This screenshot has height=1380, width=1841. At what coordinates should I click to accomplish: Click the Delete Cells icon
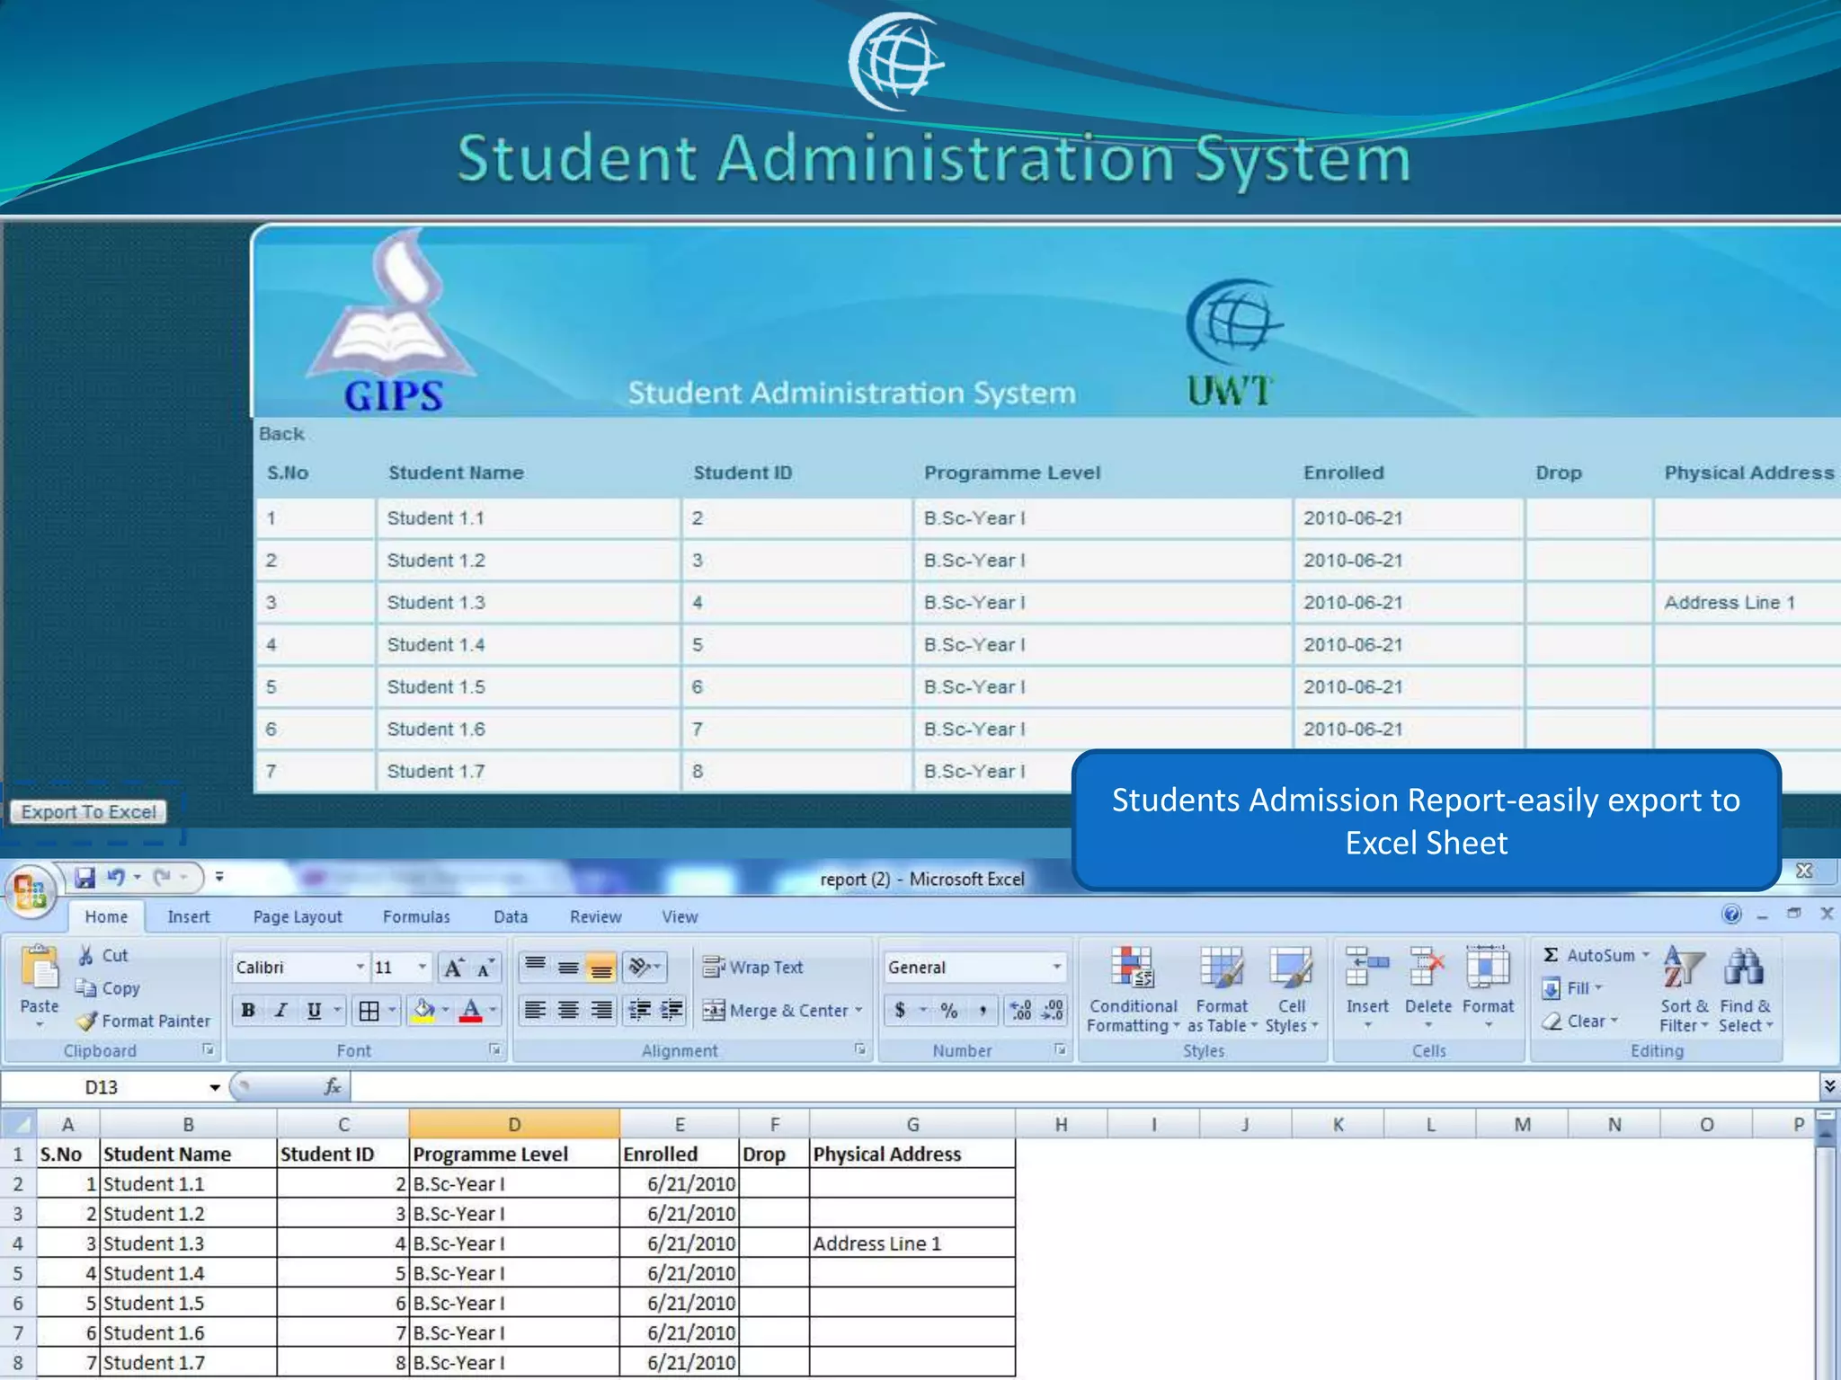click(x=1427, y=969)
